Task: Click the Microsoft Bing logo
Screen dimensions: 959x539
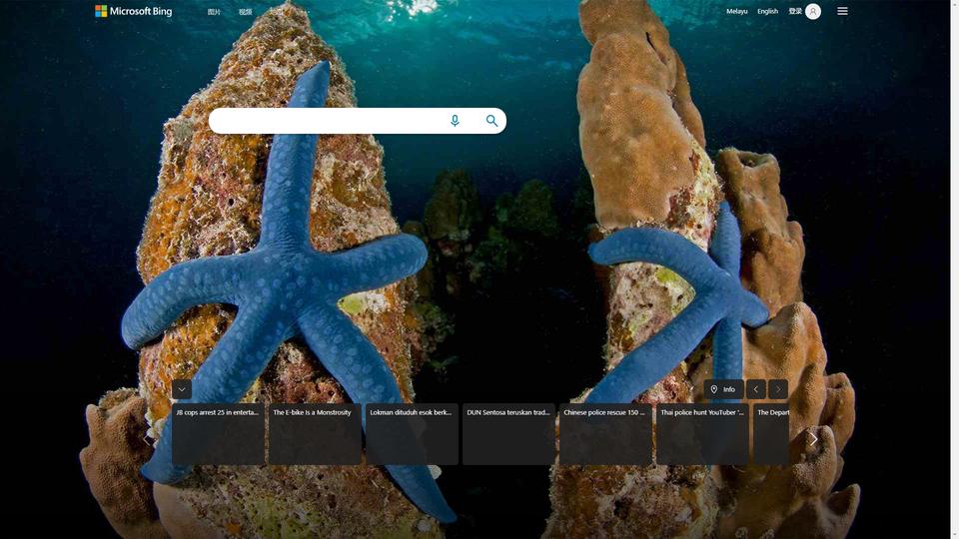Action: (133, 11)
